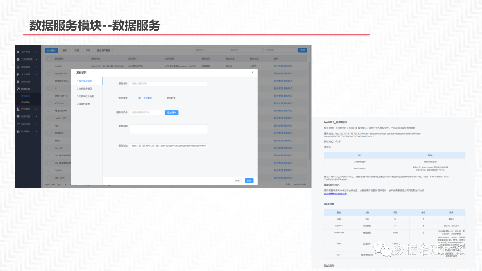This screenshot has height=271, width=482.
Task: Click the 元数据管理 sidebar icon
Action: [x=18, y=59]
